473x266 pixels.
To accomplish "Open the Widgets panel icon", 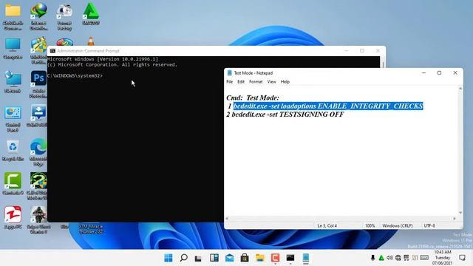I will pos(214,258).
